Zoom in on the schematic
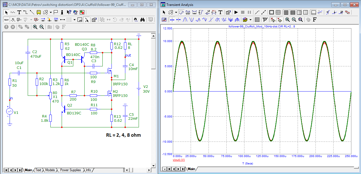Screen dimensions: 361x174 tap(35, 27)
